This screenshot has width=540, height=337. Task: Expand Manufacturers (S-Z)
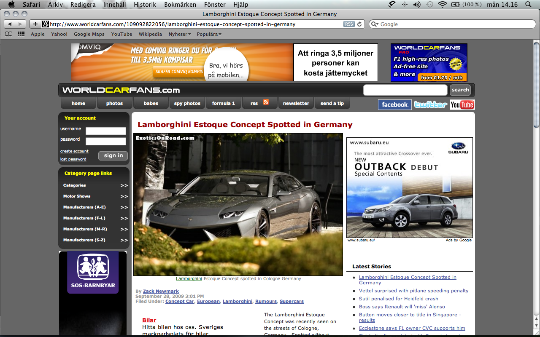coord(124,240)
